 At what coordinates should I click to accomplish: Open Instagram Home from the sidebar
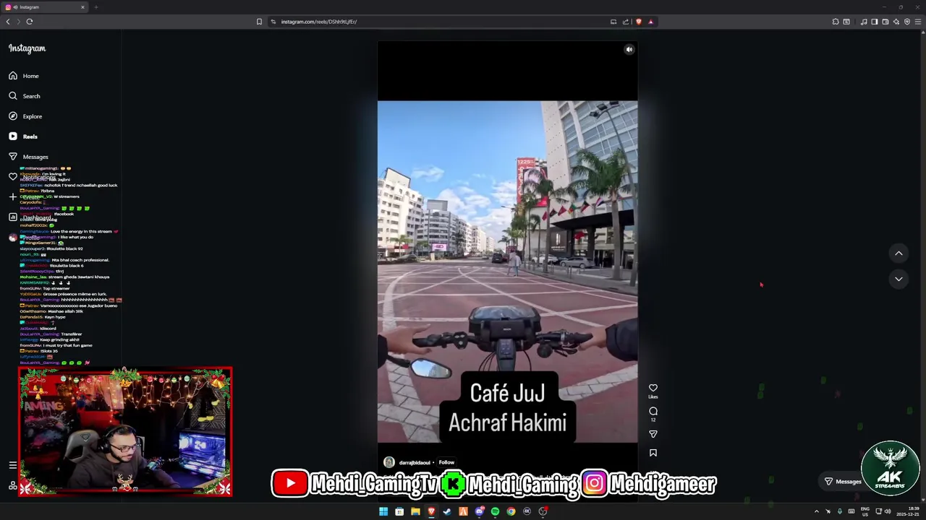pyautogui.click(x=24, y=76)
